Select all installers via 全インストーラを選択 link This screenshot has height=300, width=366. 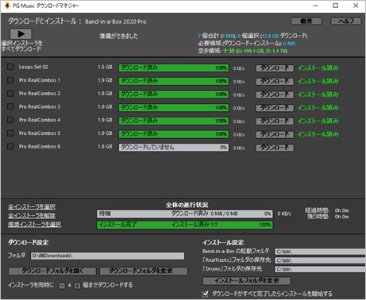point(32,206)
